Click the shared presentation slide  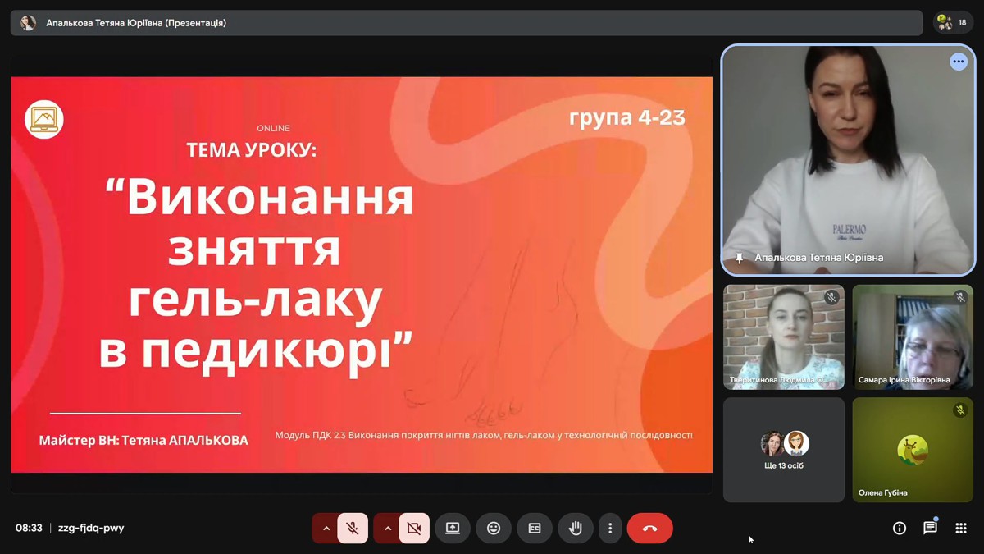tap(361, 275)
